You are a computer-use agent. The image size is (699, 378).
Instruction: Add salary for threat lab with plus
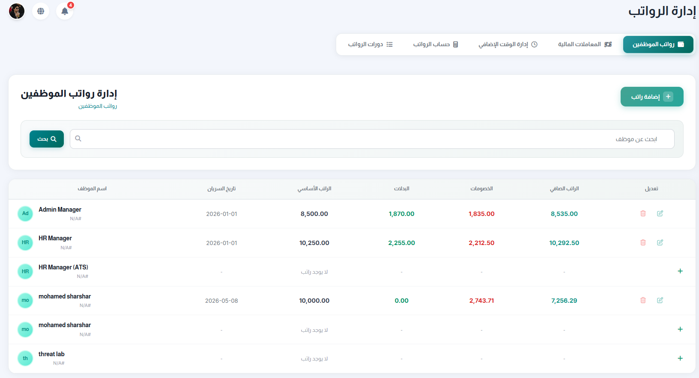pyautogui.click(x=680, y=358)
